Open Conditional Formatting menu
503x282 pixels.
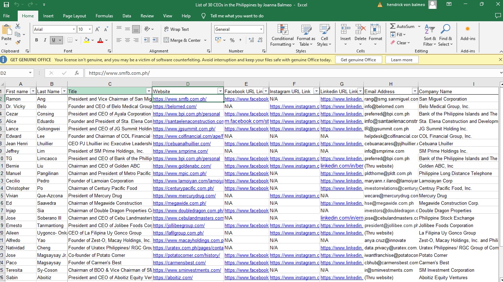coord(282,35)
